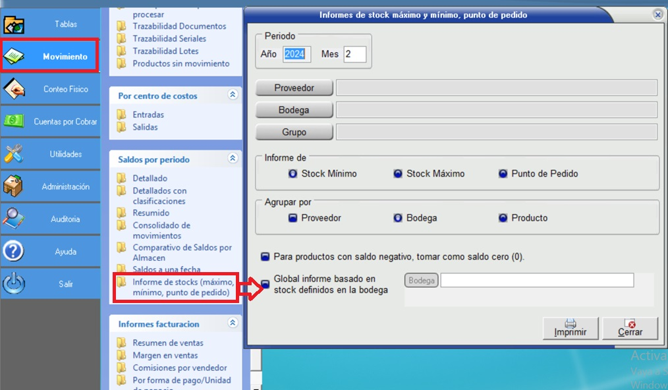
Task: Toggle Global informe basado en stock checkbox
Action: point(265,284)
